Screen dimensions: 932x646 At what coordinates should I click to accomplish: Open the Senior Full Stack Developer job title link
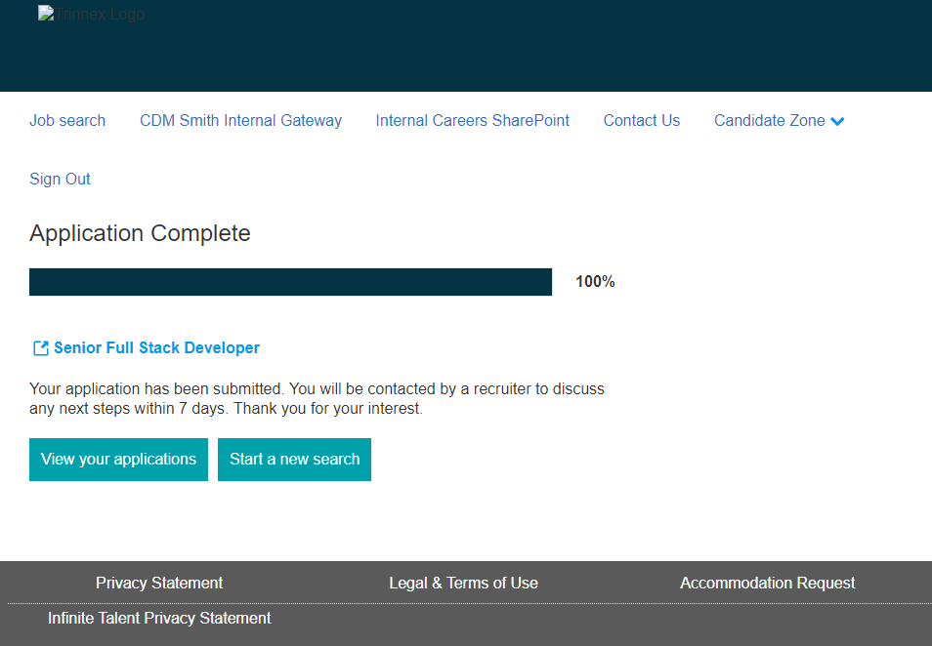pos(156,348)
